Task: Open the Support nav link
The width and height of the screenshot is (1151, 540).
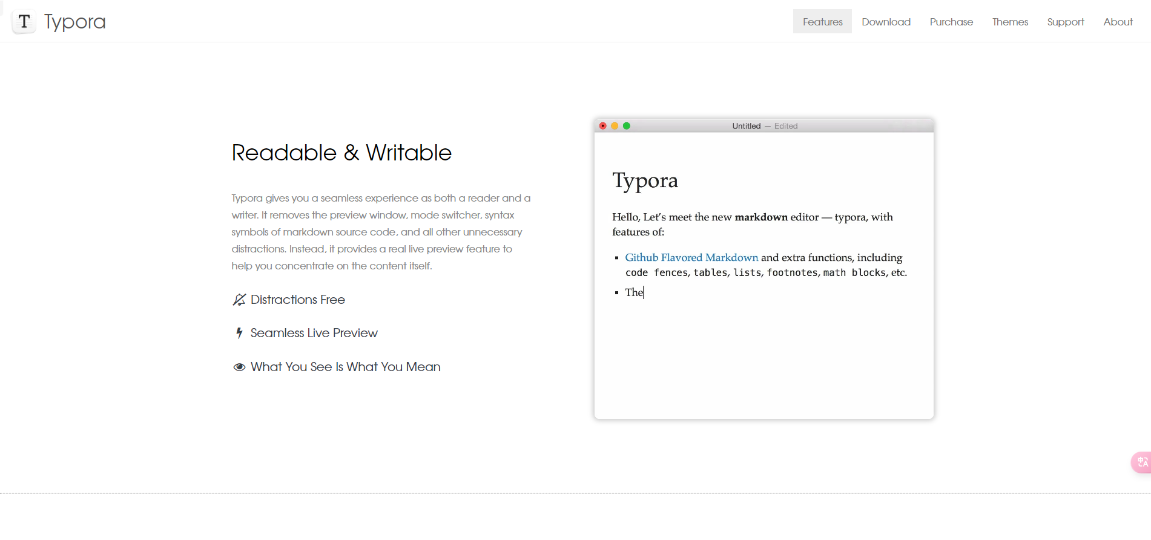Action: [x=1066, y=22]
